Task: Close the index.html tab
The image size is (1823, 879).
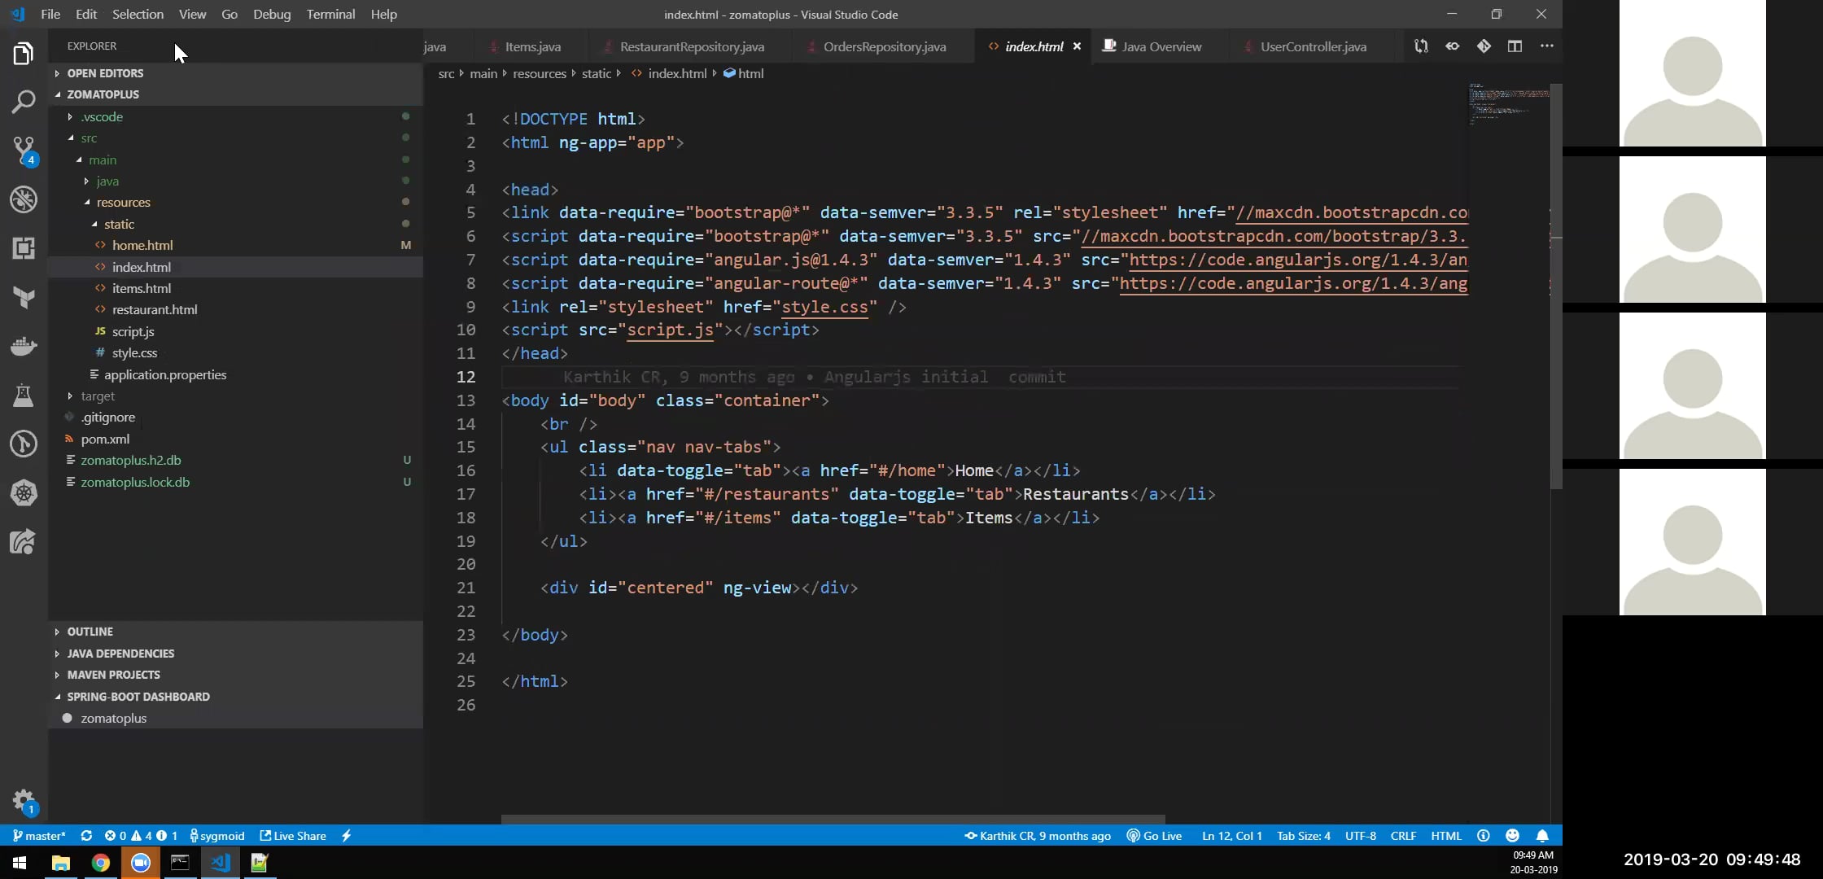Action: click(1077, 46)
